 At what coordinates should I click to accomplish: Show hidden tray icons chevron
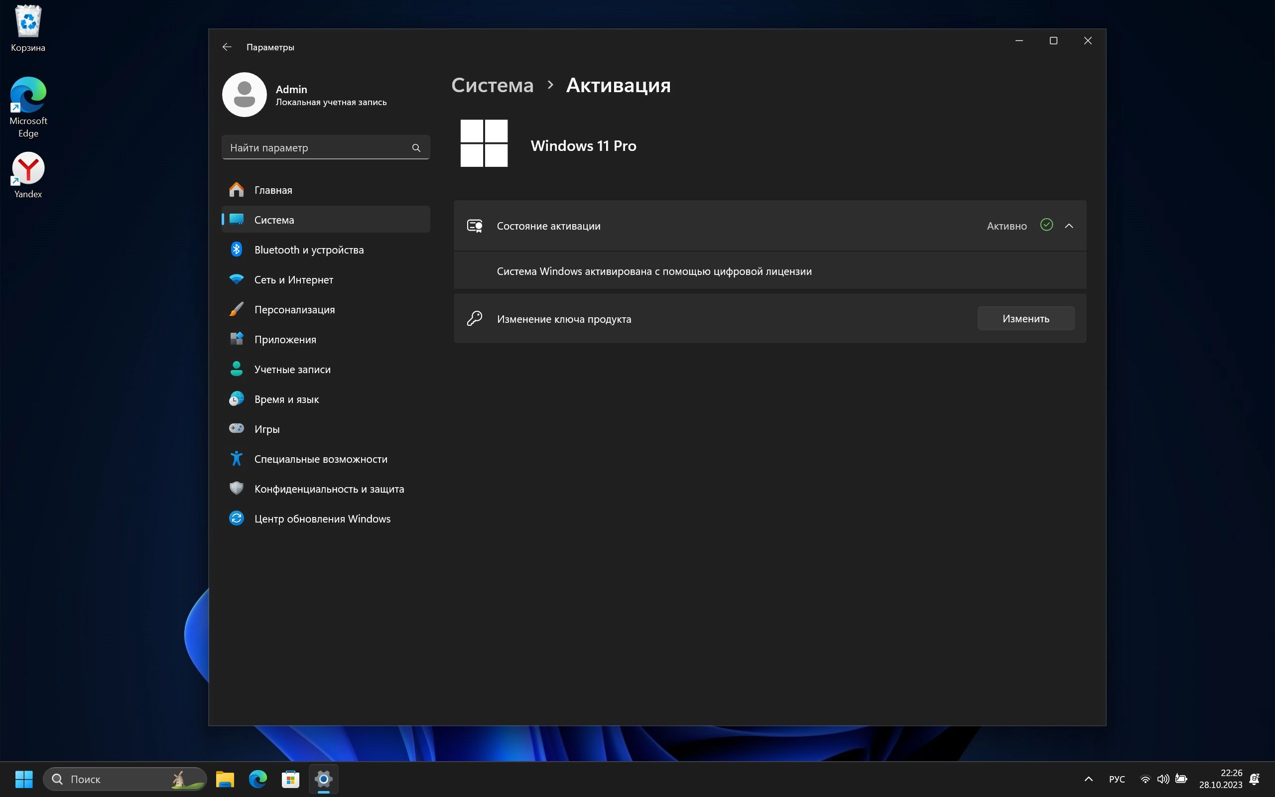point(1089,779)
